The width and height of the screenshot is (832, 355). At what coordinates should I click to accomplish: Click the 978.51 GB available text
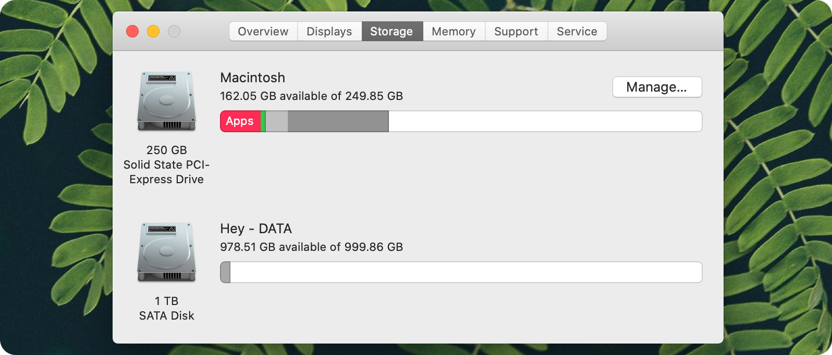[311, 247]
